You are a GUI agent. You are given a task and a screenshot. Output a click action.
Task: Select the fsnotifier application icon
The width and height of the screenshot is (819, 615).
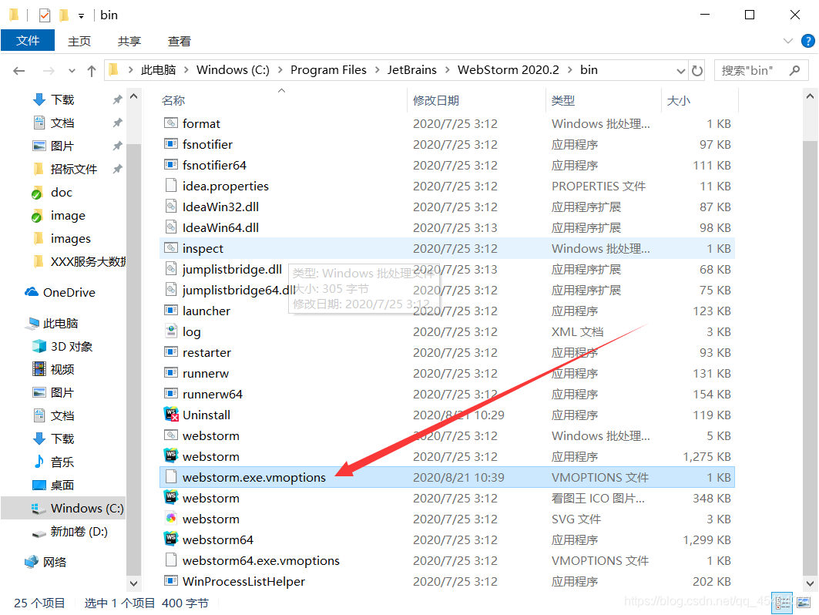pos(171,143)
